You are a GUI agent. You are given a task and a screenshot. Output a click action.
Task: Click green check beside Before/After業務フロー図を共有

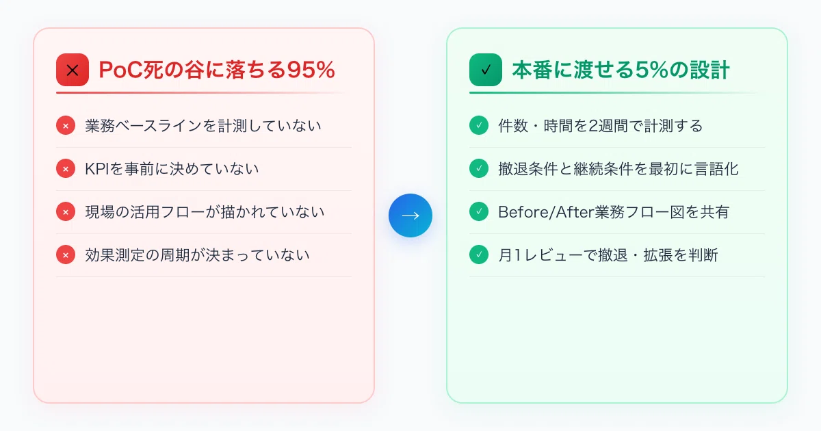(479, 212)
